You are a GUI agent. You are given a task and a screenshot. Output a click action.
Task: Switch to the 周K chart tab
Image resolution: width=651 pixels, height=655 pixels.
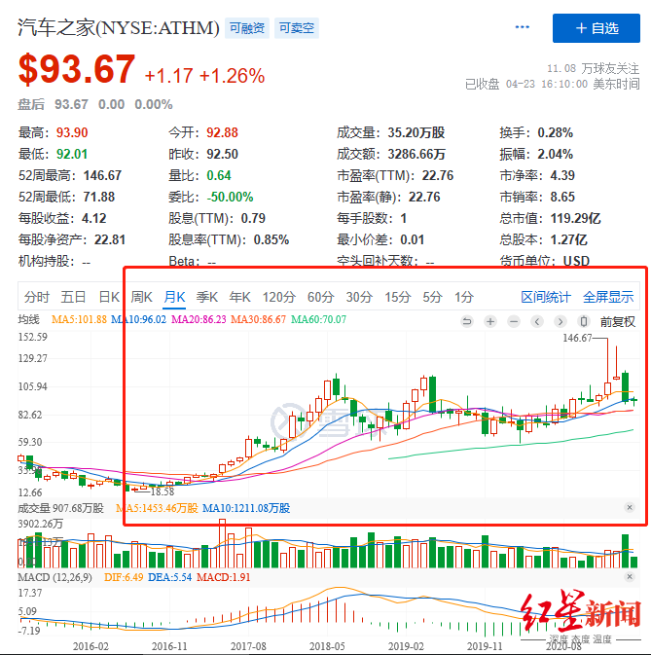coord(141,297)
